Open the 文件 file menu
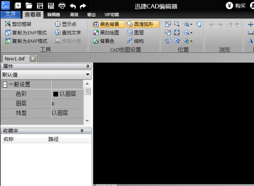Viewport: 254px width, 186px height. [11, 14]
